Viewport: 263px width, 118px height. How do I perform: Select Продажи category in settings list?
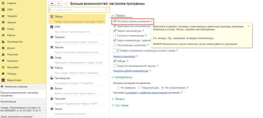coord(77,39)
